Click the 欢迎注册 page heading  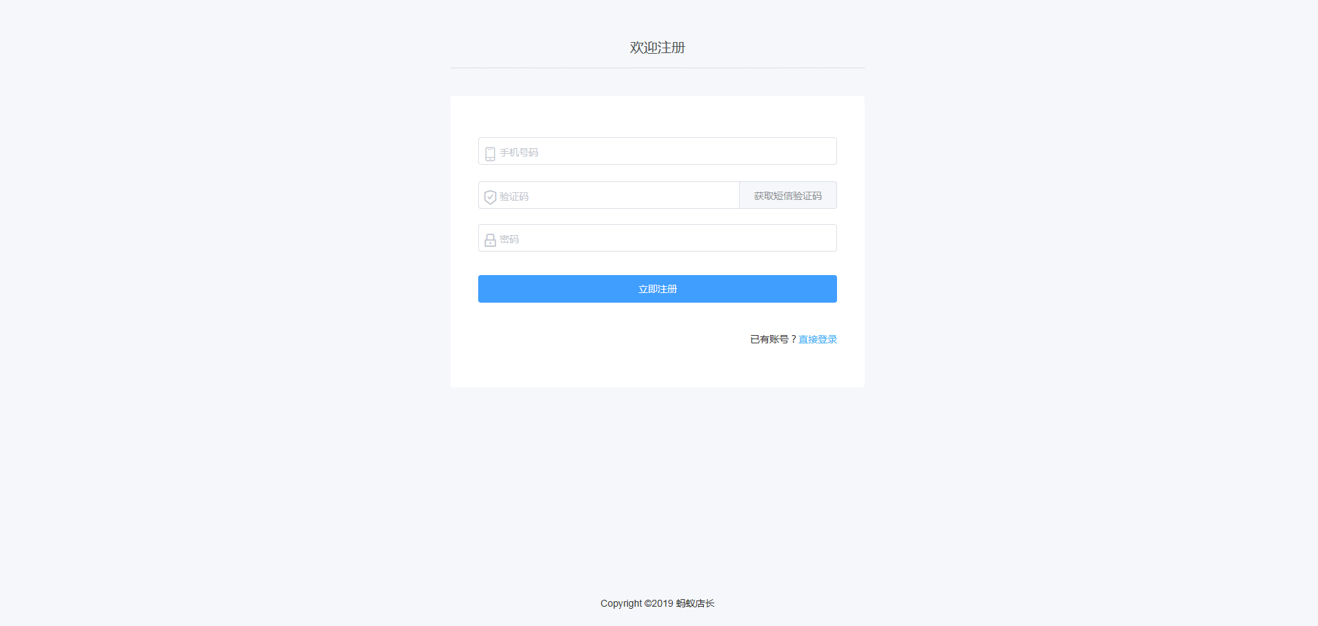pos(657,48)
